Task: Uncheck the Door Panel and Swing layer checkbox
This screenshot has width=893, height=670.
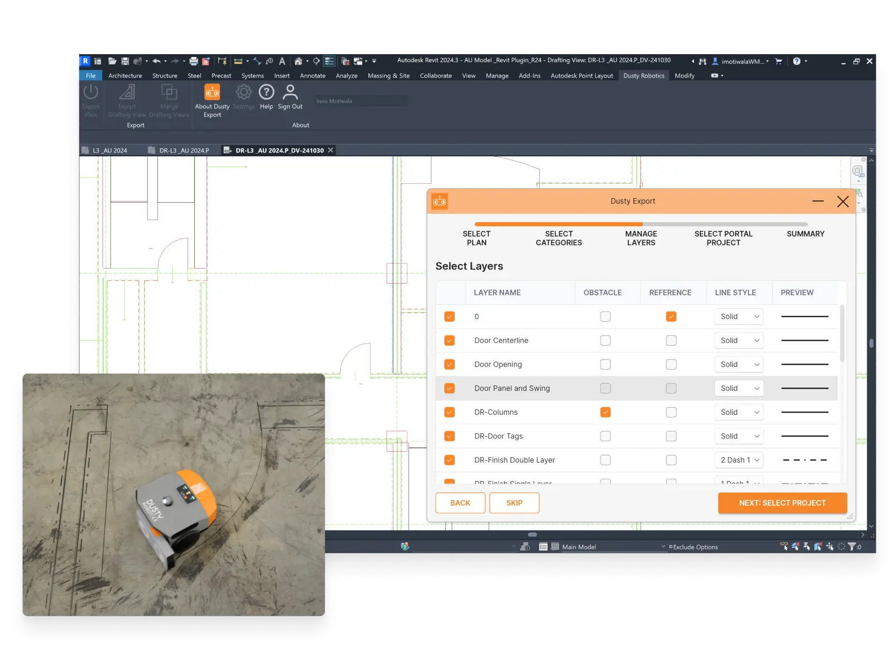Action: (x=449, y=389)
